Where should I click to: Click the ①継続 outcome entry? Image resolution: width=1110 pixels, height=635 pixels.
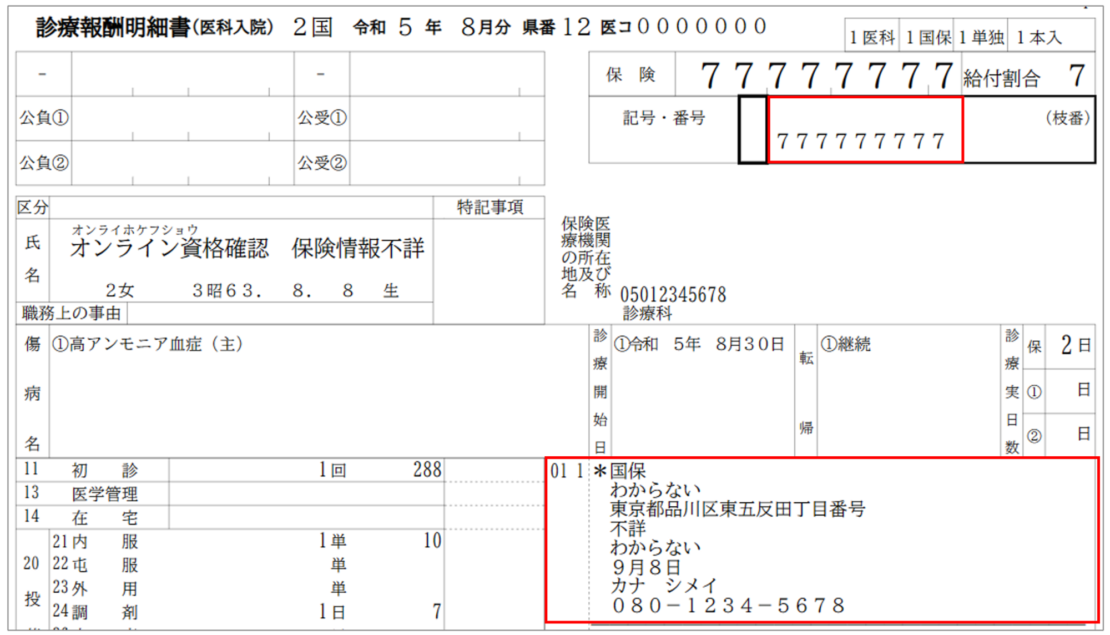846,344
